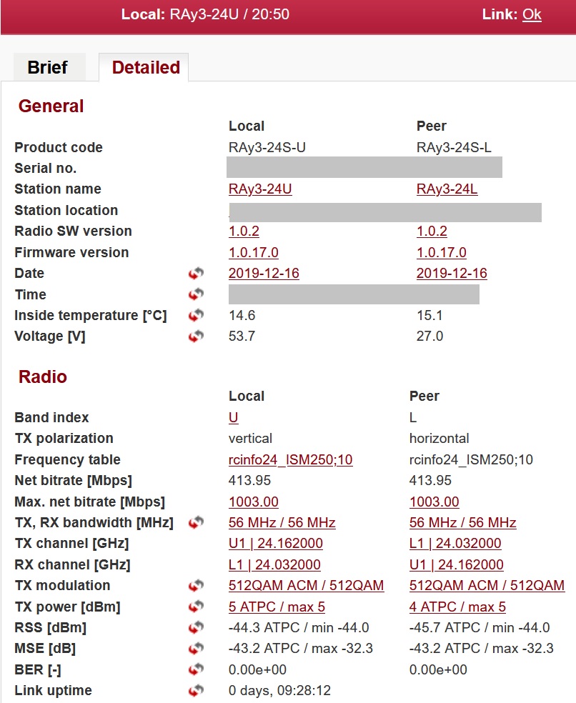Click local Firmware version 1.0.17.0
576x703 pixels.
click(x=253, y=252)
